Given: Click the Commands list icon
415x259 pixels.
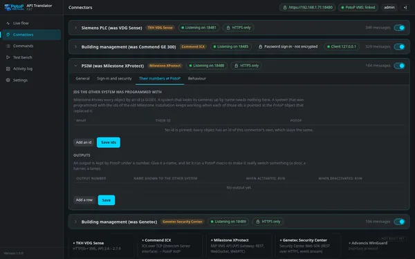Looking at the screenshot, I should 8,46.
